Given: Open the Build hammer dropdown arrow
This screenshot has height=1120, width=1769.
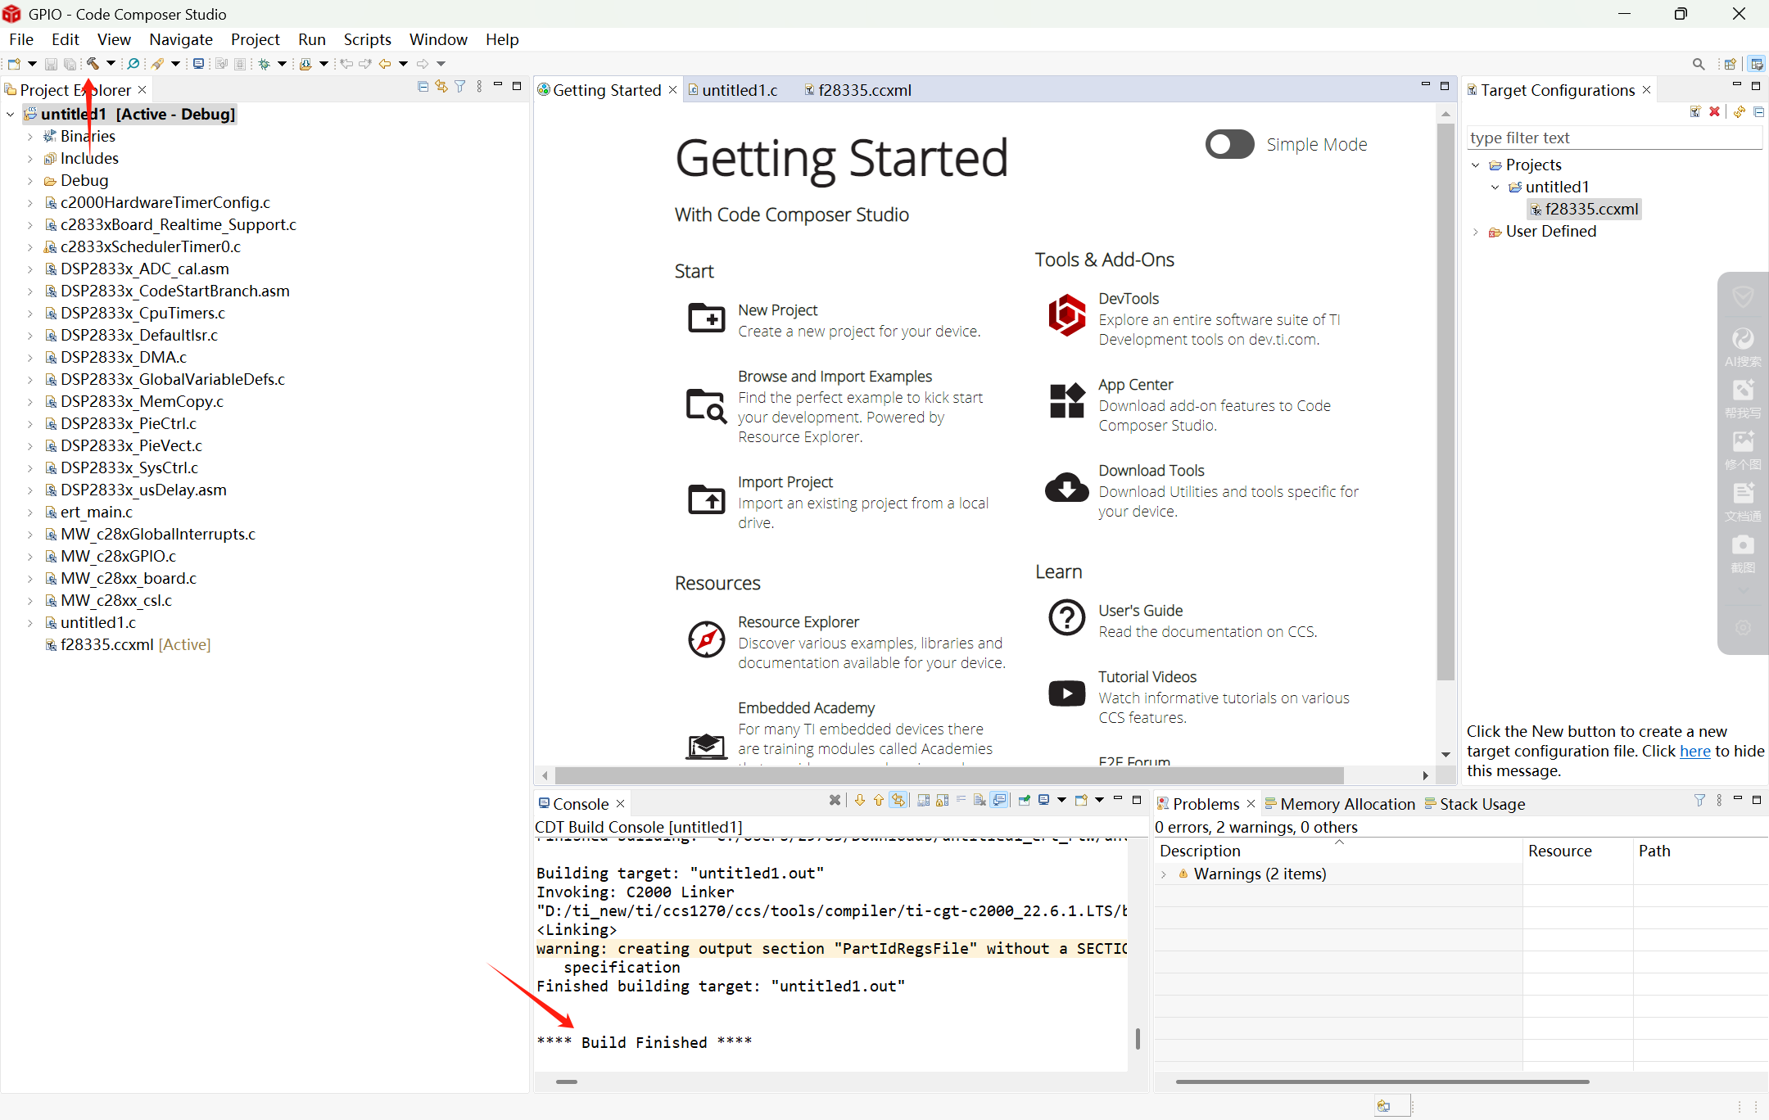Looking at the screenshot, I should tap(111, 63).
